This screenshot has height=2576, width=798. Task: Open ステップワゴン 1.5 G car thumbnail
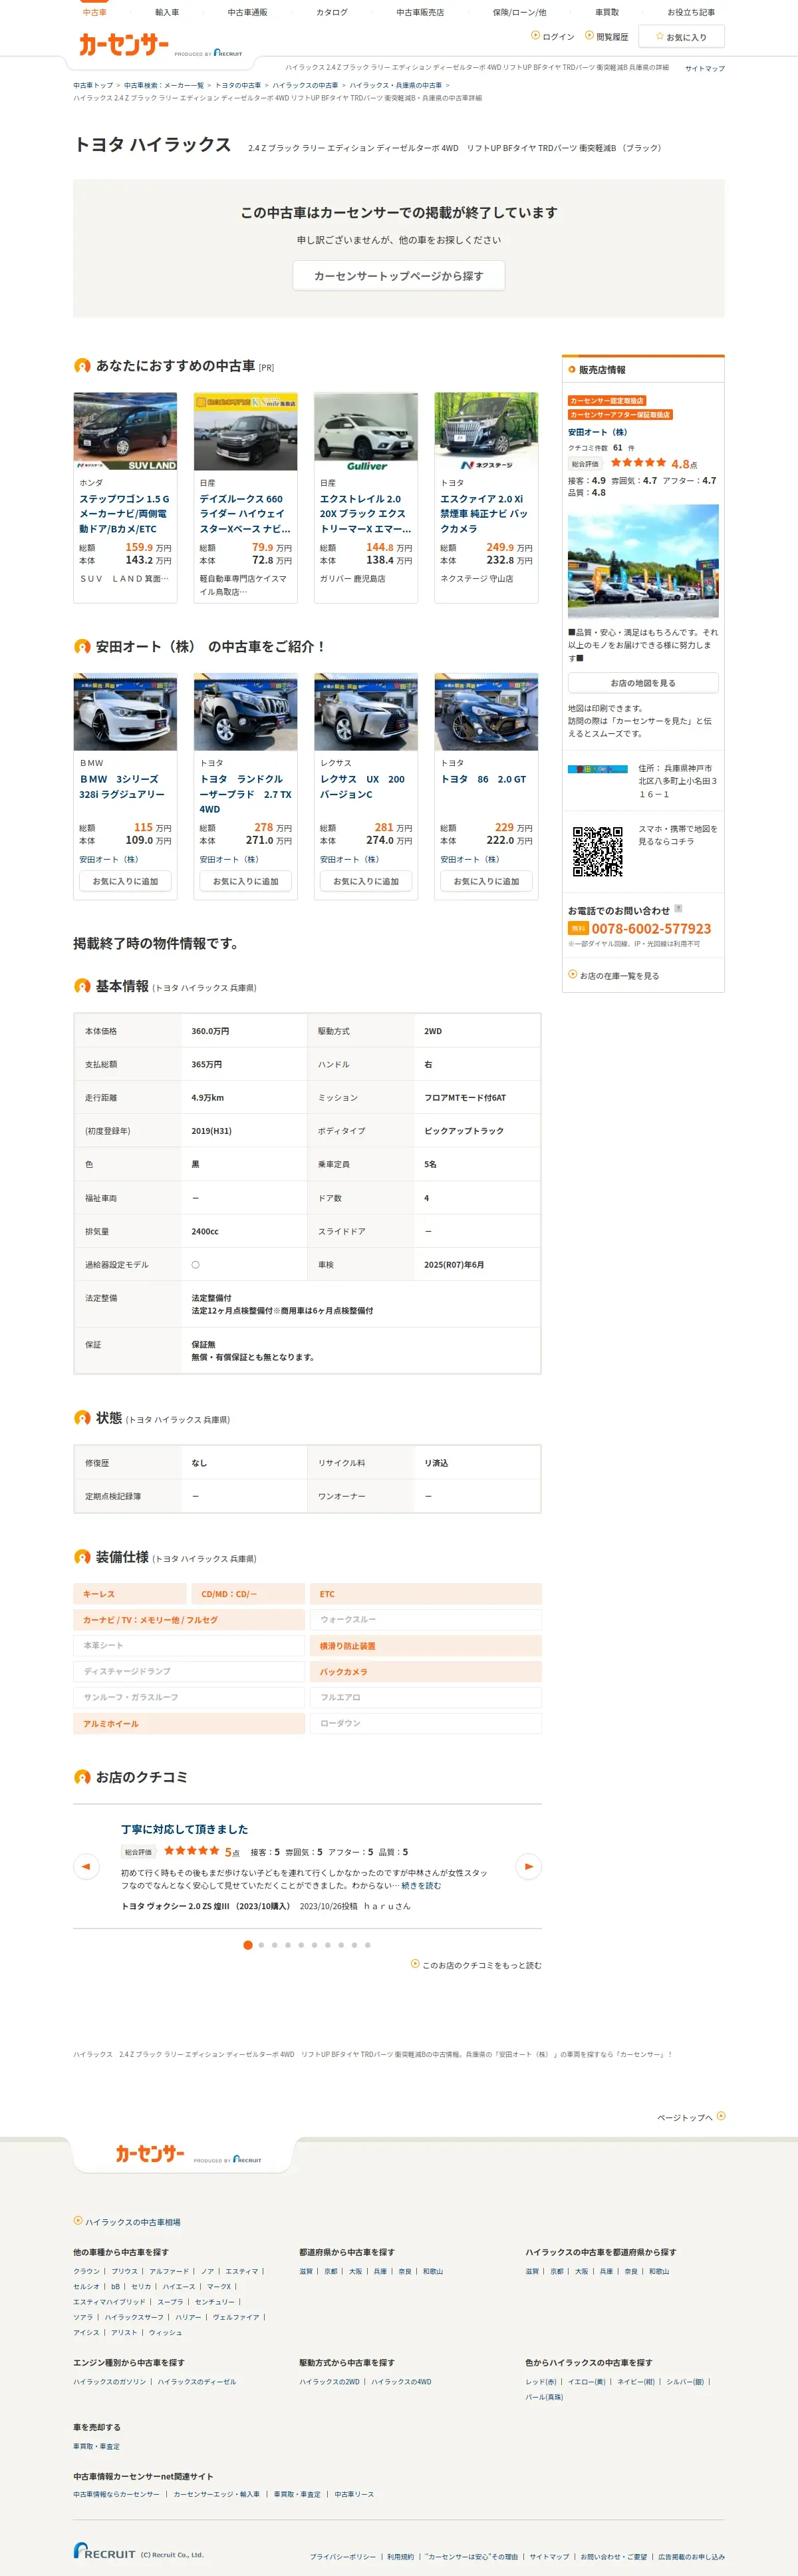(x=126, y=431)
